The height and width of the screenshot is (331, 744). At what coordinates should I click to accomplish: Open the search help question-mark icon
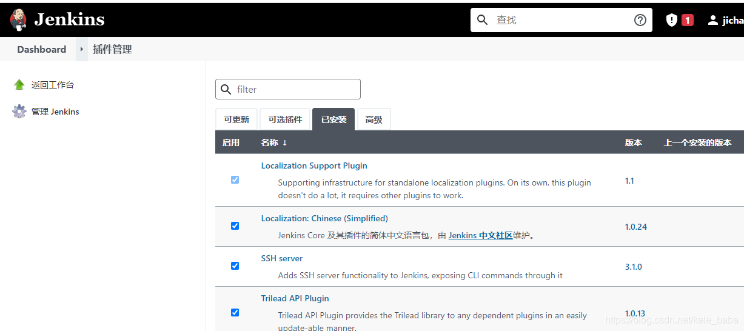click(640, 20)
